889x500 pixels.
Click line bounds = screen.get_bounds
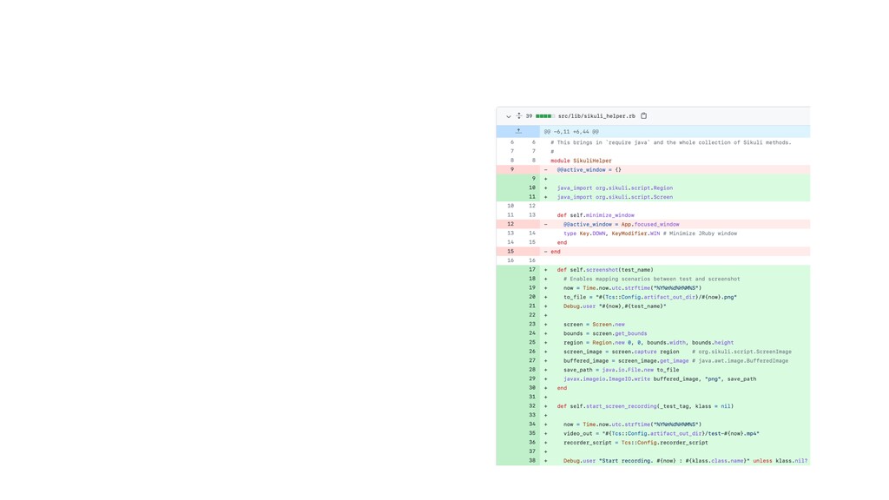605,333
